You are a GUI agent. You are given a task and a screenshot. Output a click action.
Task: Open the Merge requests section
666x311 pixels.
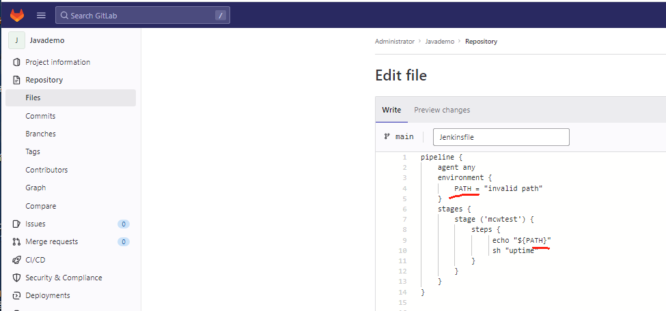[x=52, y=241]
